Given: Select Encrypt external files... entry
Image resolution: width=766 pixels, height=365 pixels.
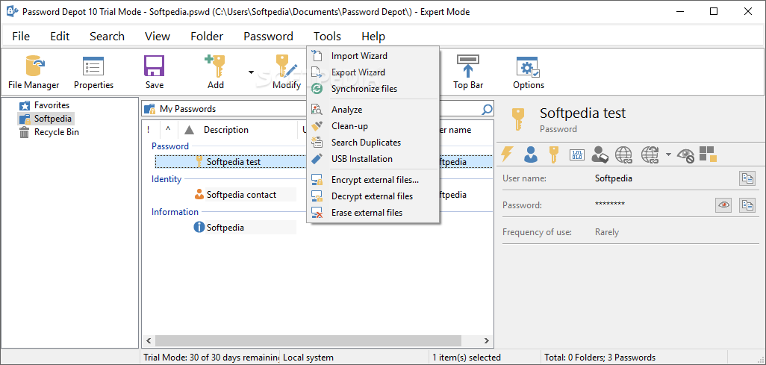Looking at the screenshot, I should point(373,180).
